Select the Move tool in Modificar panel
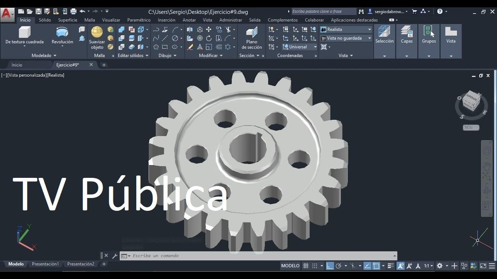 click(209, 29)
